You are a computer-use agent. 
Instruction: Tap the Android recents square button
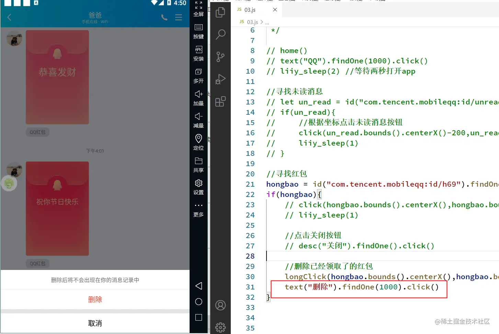point(199,318)
